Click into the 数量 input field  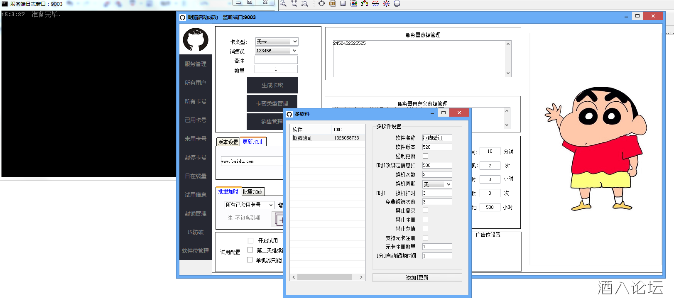point(276,69)
